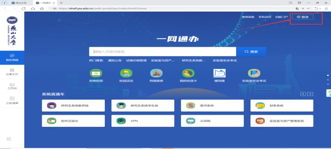The width and height of the screenshot is (331, 149).
Task: Go to previous page of 系统直通车
Action: click(303, 94)
